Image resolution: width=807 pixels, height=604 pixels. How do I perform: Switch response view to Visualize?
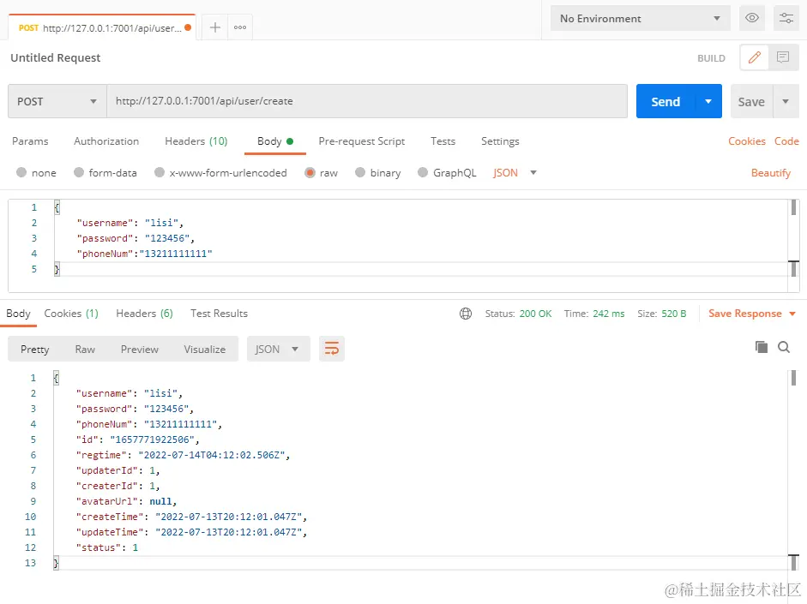(x=205, y=349)
